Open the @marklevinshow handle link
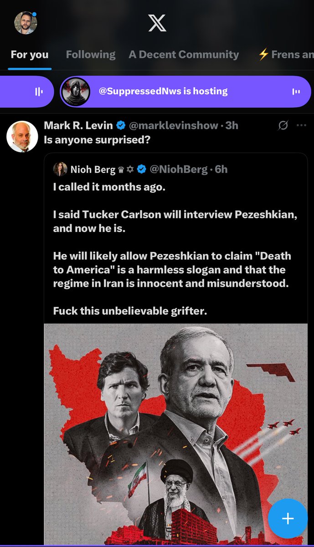Screen dimensions: 314x547 point(173,125)
